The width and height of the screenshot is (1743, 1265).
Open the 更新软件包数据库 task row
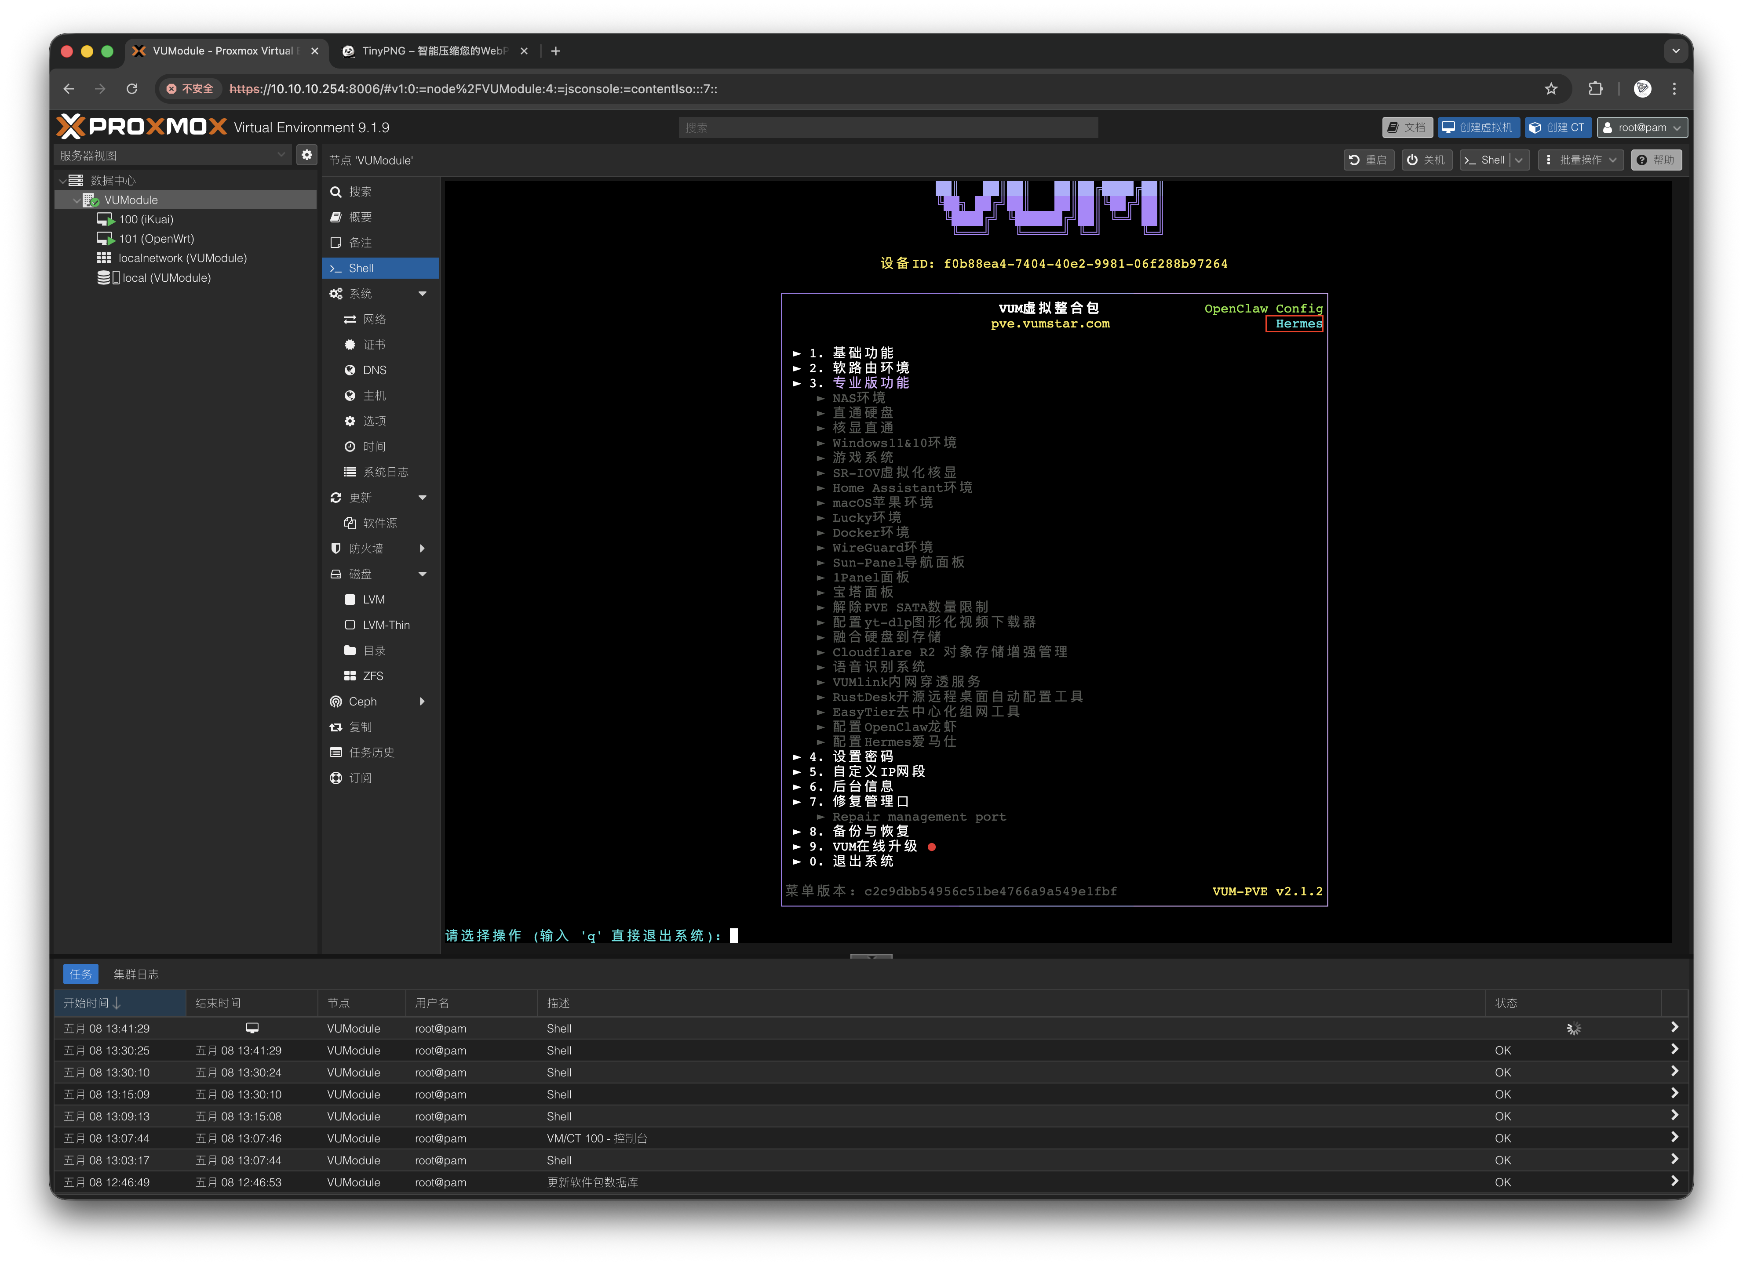pos(871,1182)
